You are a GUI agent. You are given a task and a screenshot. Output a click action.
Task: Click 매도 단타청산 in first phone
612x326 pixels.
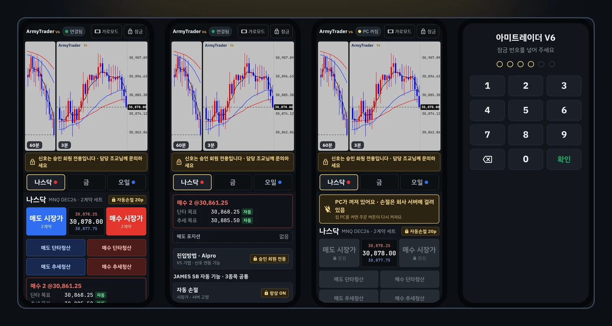tap(56, 248)
